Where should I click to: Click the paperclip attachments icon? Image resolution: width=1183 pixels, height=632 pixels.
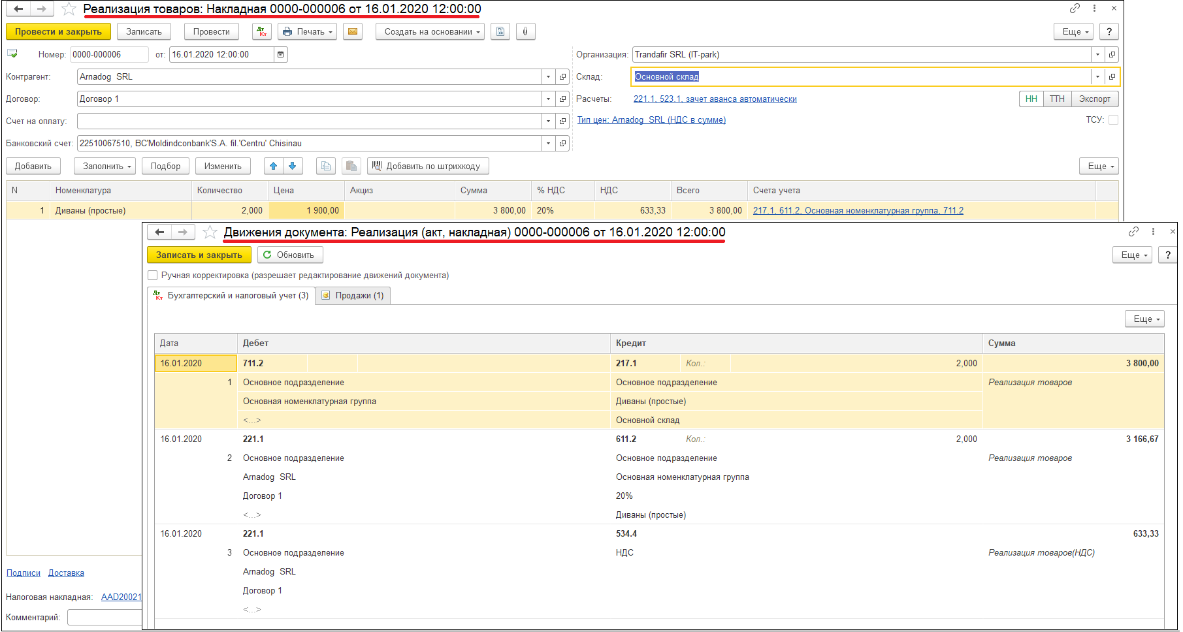[525, 32]
